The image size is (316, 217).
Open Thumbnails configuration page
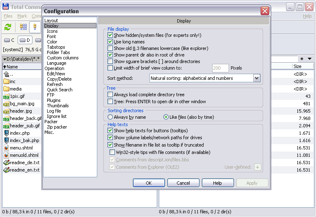click(x=58, y=106)
